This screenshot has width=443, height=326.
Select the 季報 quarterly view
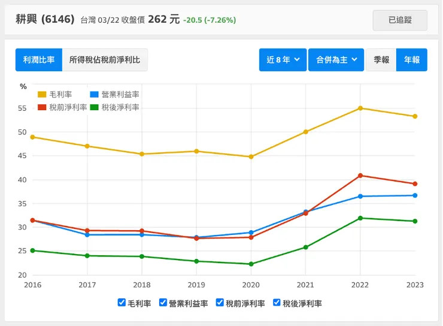[x=381, y=60]
